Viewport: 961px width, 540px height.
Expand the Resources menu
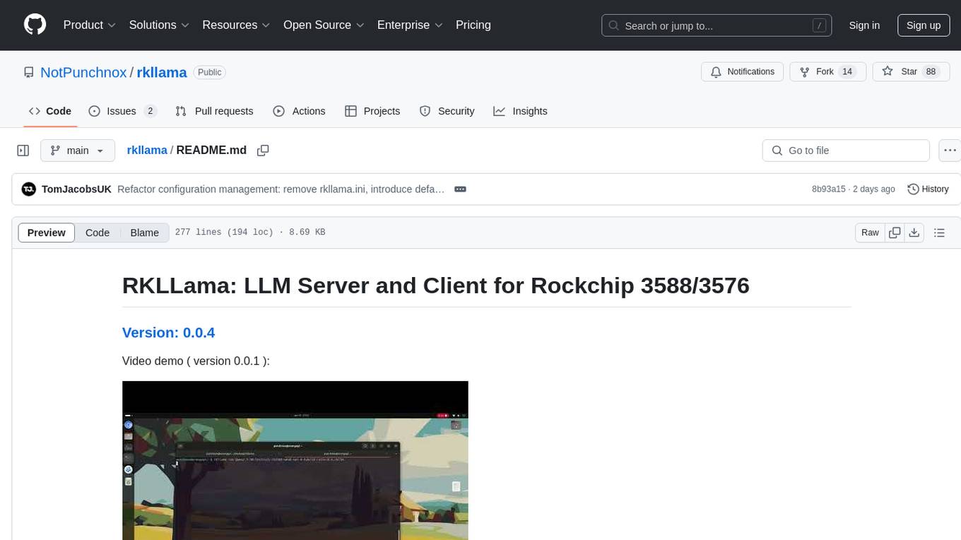[x=237, y=25]
